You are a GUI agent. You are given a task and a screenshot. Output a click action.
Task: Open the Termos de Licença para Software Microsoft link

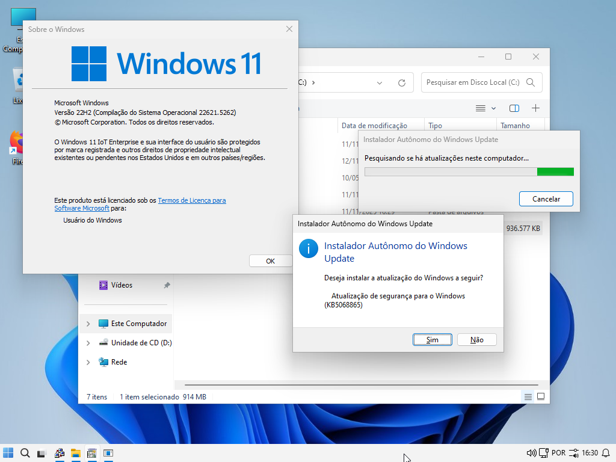click(140, 205)
